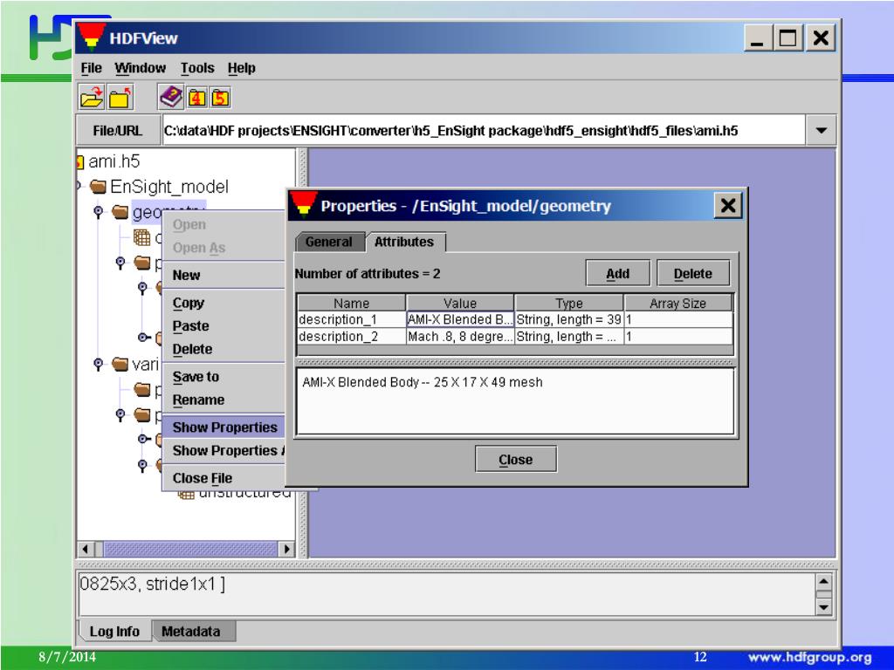Image resolution: width=894 pixels, height=670 pixels.
Task: Select EnSight_model tree item
Action: 169,187
